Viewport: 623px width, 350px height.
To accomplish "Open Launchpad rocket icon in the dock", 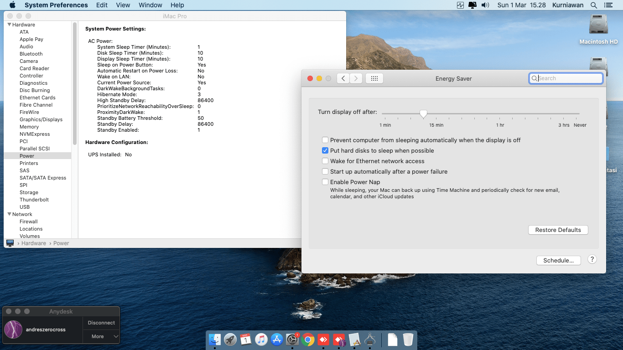I will pyautogui.click(x=230, y=340).
